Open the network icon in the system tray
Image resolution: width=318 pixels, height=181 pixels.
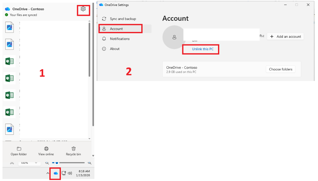64,173
